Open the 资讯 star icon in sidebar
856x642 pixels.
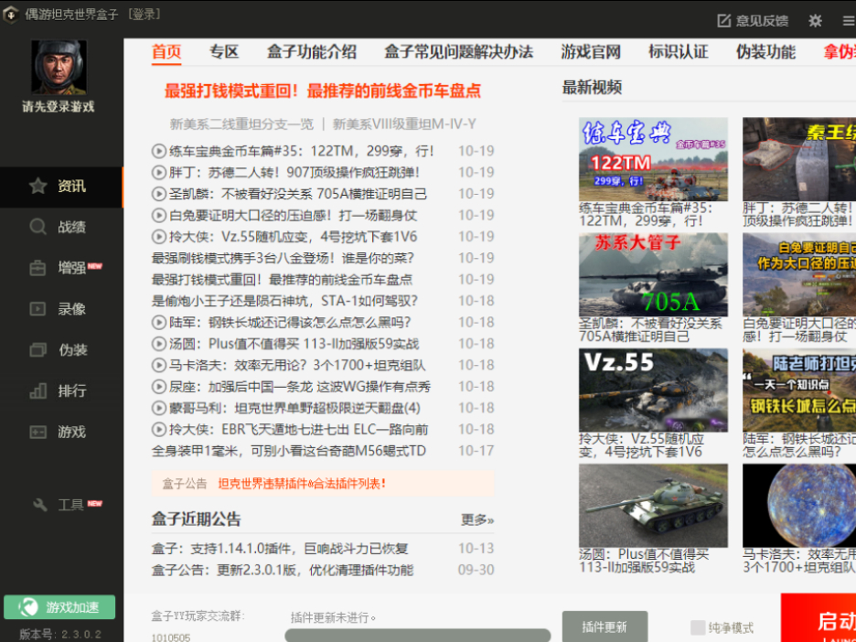[37, 187]
